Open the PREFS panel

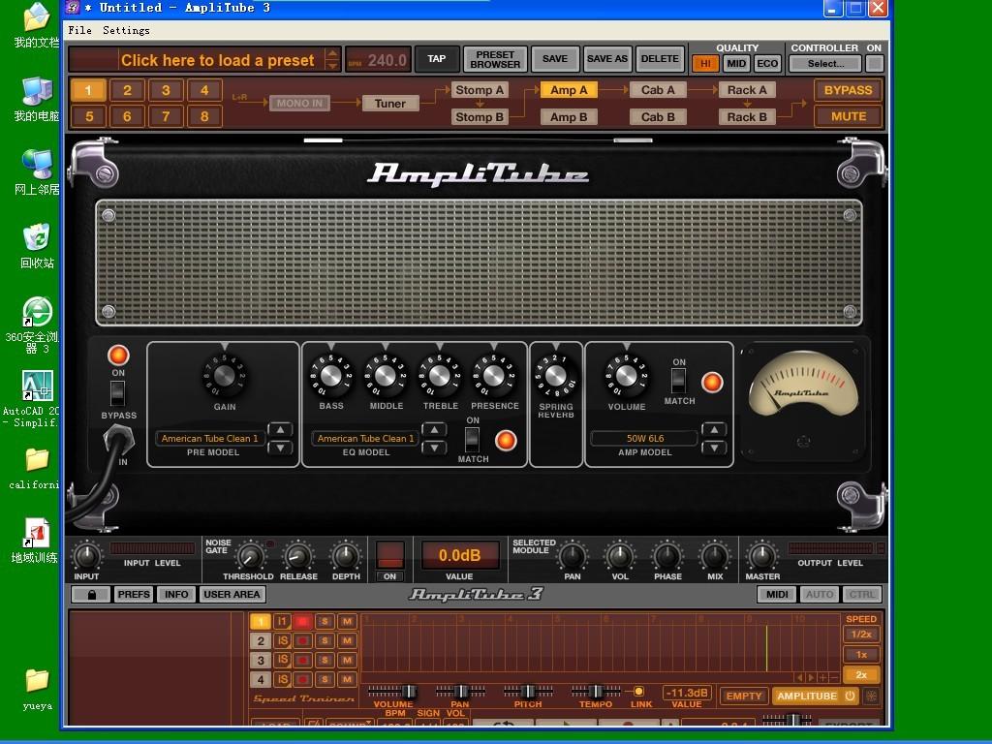(x=134, y=595)
